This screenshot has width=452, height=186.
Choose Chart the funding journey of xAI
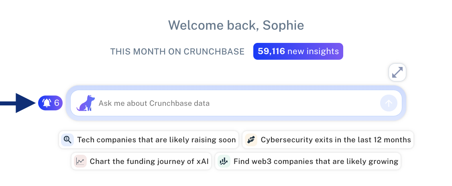point(141,161)
